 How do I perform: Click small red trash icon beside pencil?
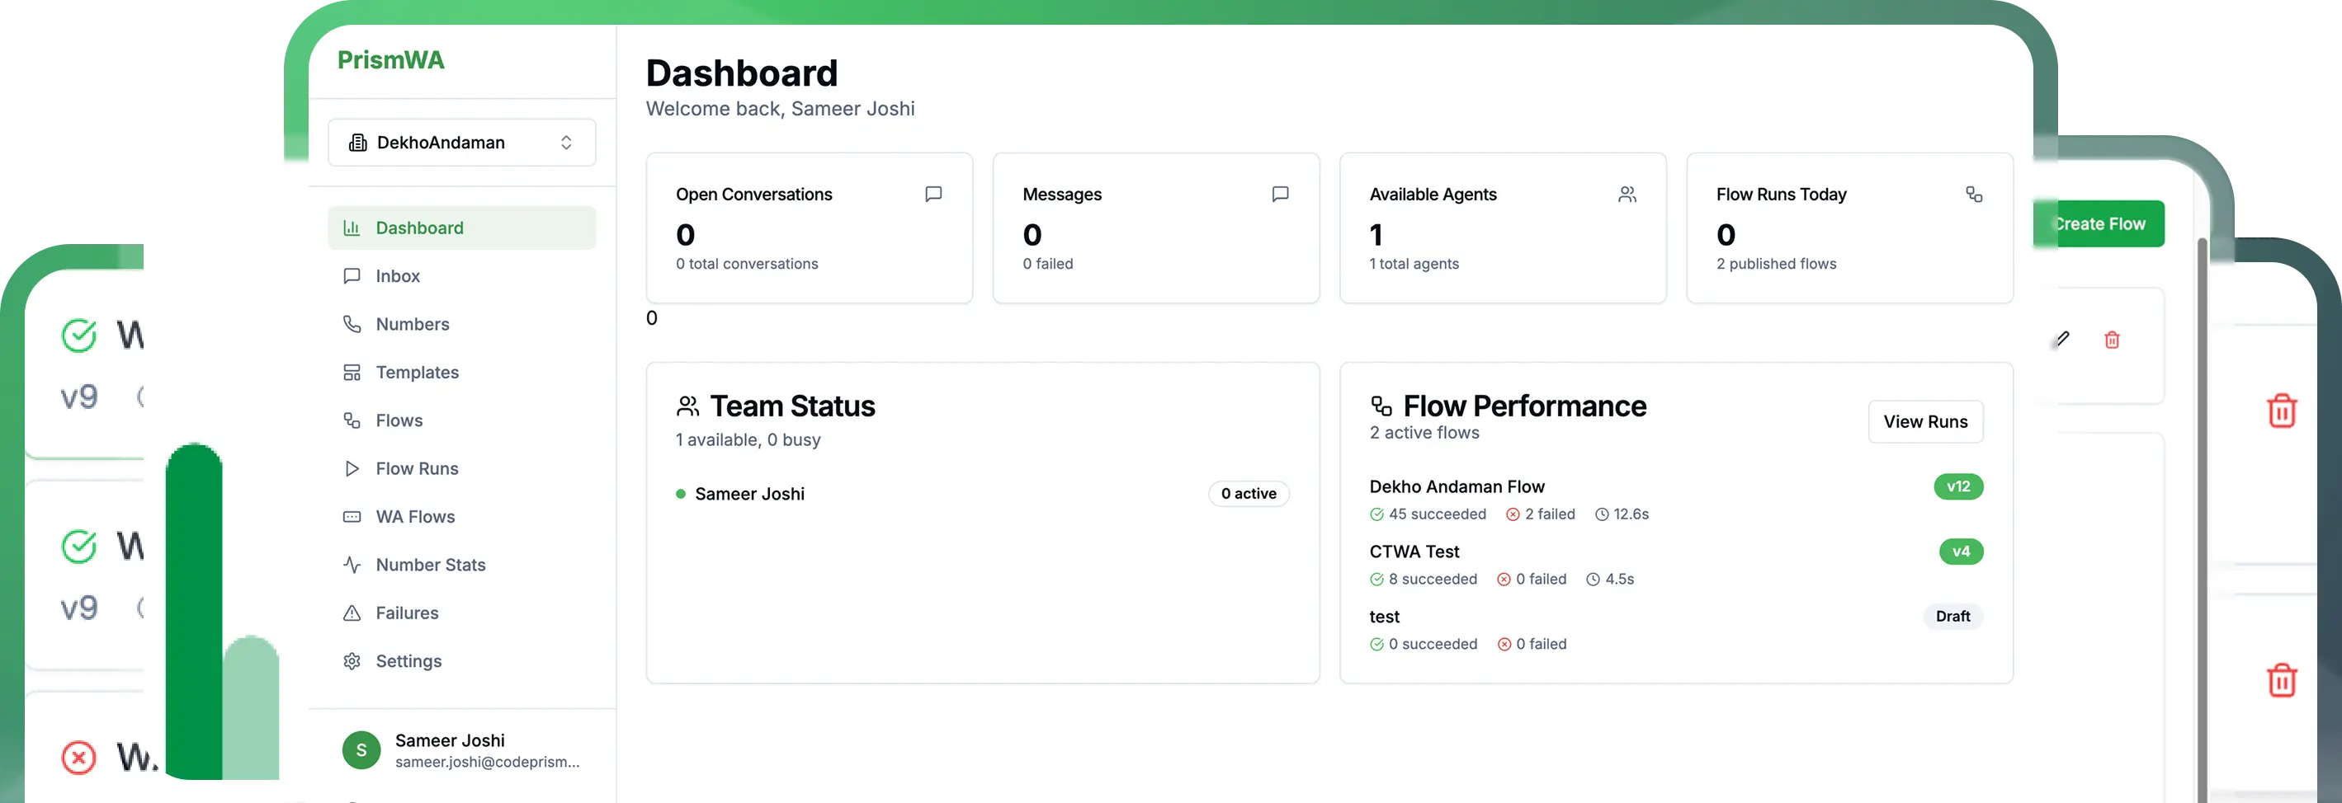pos(2112,340)
